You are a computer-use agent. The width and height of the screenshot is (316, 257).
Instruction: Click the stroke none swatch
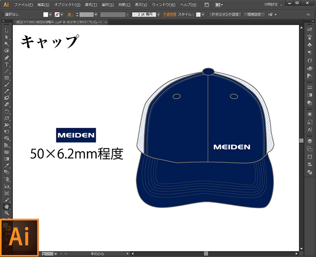57,14
